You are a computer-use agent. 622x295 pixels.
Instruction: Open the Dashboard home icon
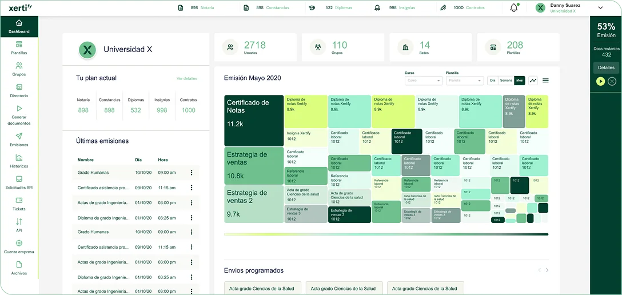click(19, 23)
